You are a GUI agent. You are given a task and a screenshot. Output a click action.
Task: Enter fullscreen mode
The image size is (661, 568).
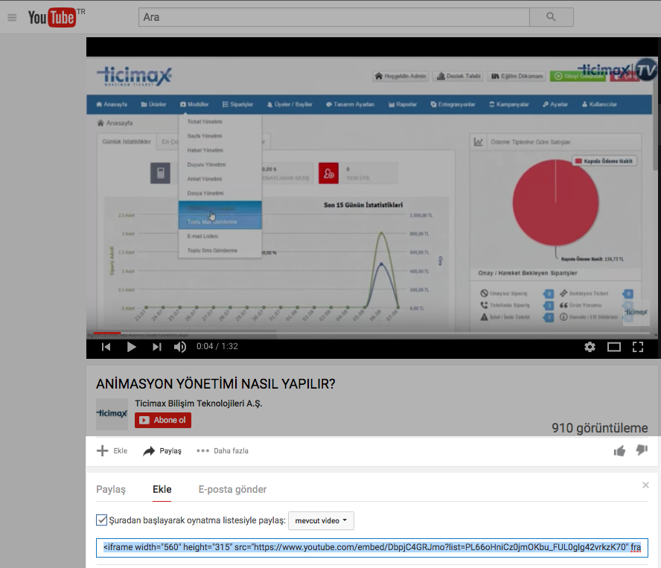pyautogui.click(x=638, y=347)
